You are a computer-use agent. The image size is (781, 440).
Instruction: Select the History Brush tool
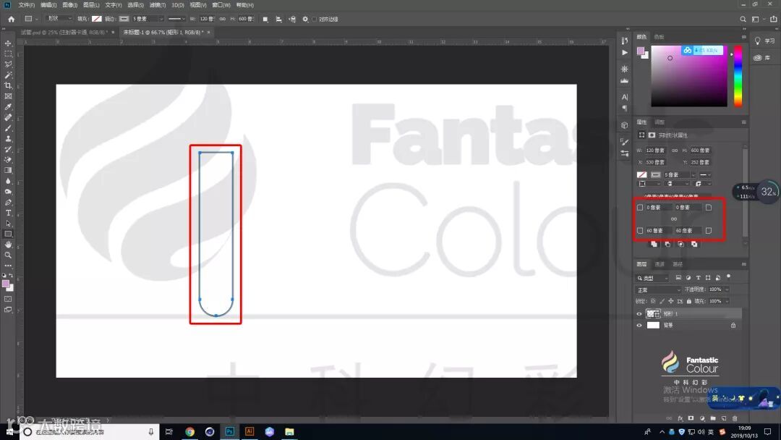pyautogui.click(x=8, y=149)
